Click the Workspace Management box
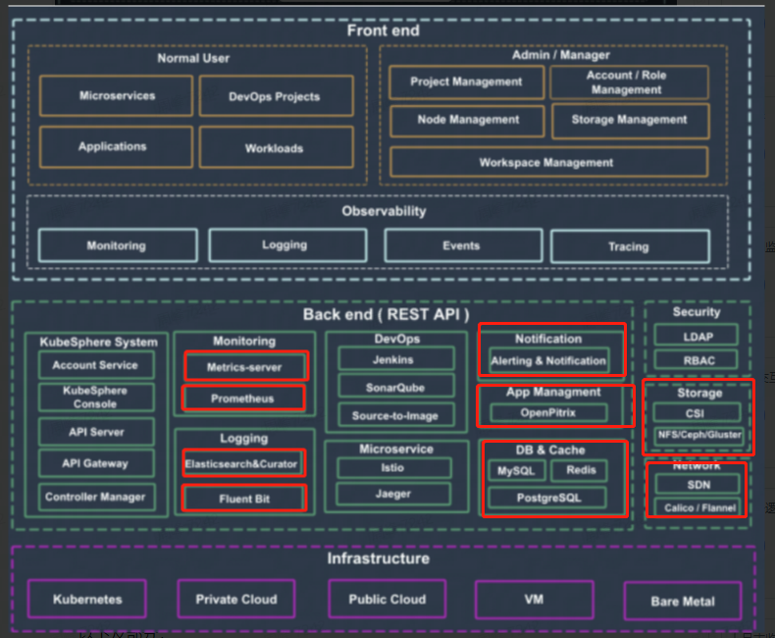The width and height of the screenshot is (775, 638). coord(548,162)
